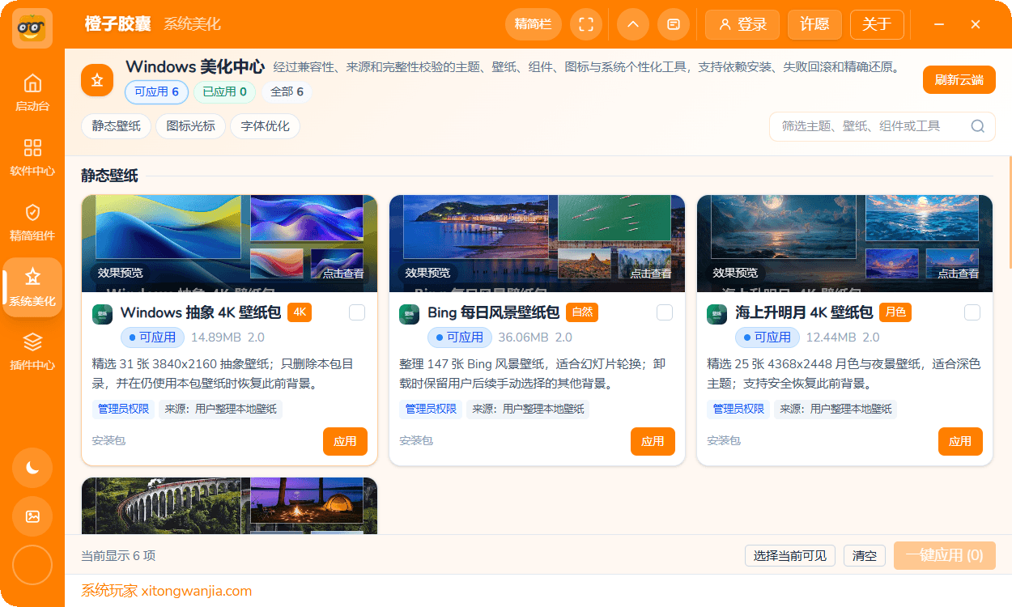
Task: Click 效果预览 label on 海上升明月 card
Action: pos(735,273)
